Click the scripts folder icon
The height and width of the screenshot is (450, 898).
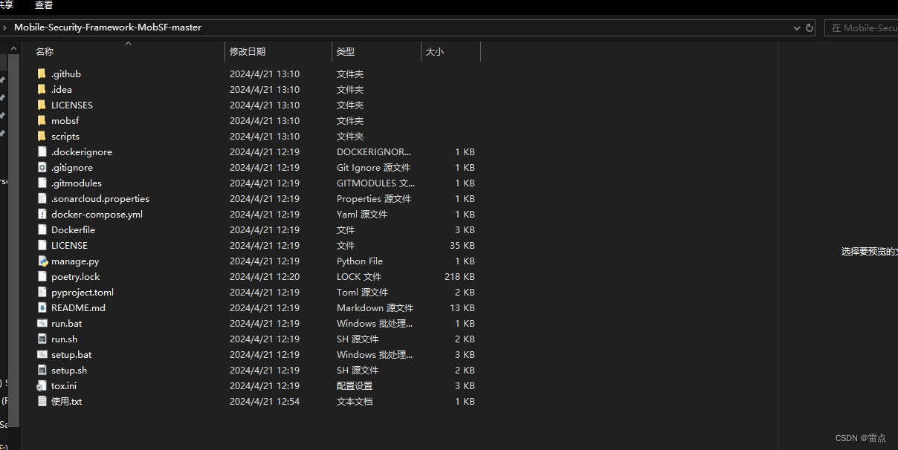coord(42,136)
